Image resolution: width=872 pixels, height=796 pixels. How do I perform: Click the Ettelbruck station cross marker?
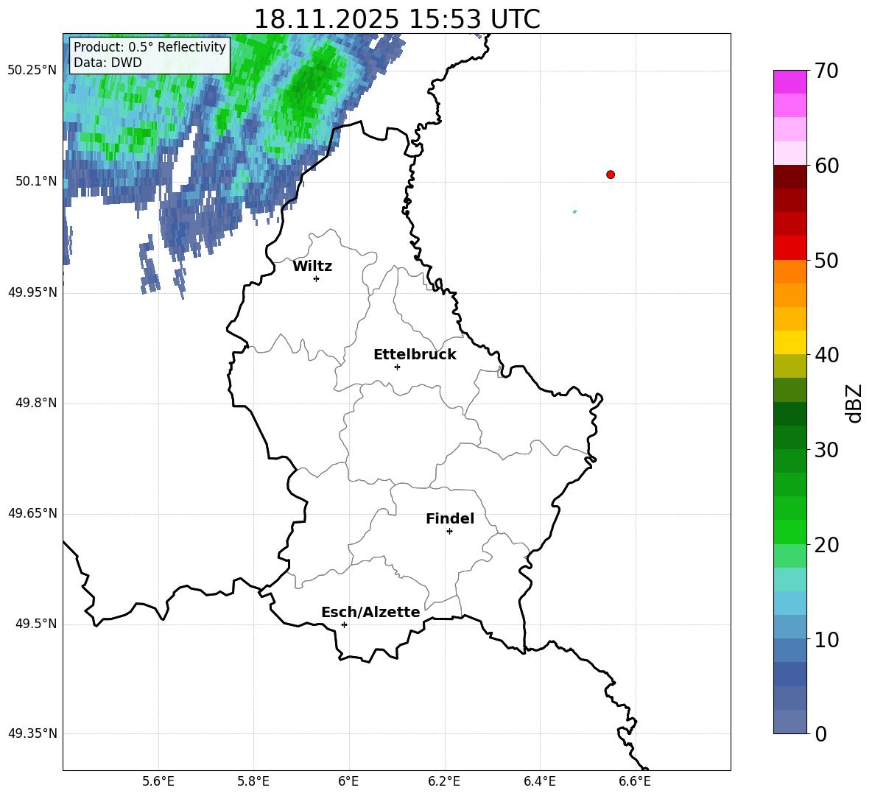click(397, 367)
